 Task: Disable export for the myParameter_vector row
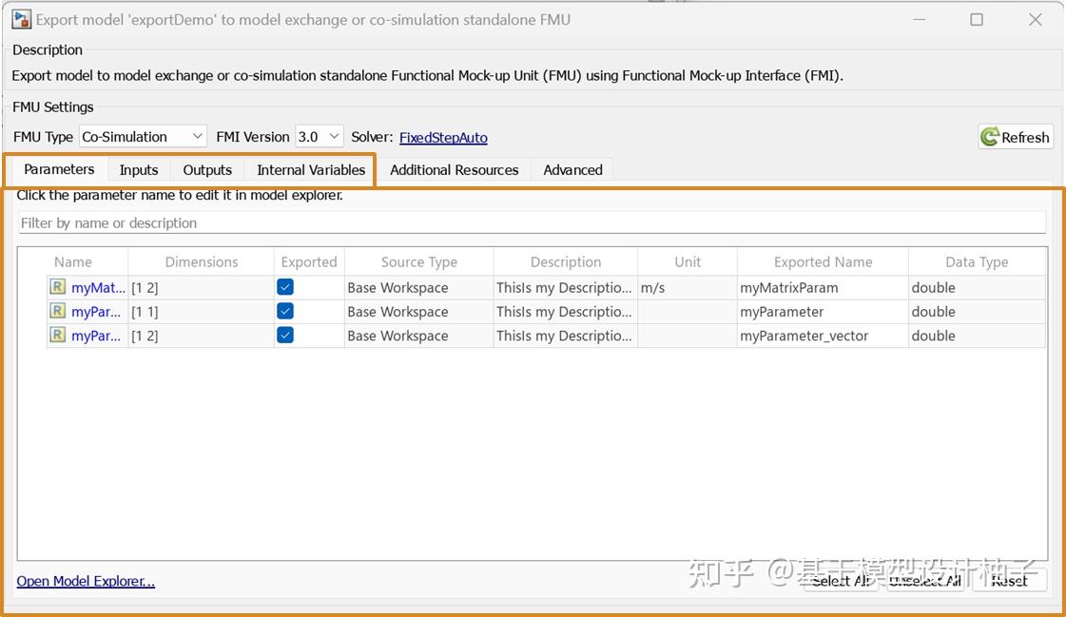[285, 335]
